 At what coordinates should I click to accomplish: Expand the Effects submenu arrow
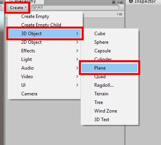pyautogui.click(x=77, y=51)
